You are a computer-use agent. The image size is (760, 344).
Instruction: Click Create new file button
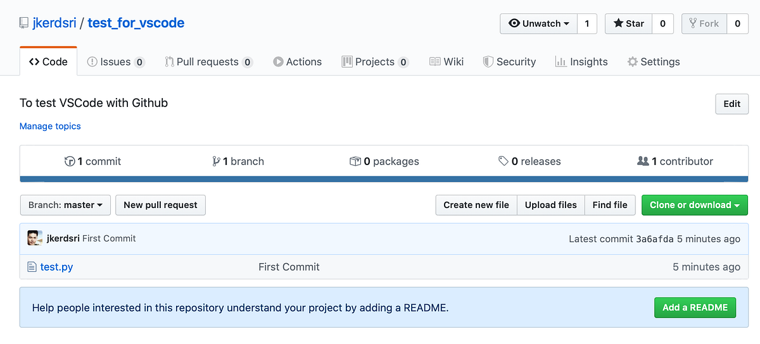click(x=476, y=205)
